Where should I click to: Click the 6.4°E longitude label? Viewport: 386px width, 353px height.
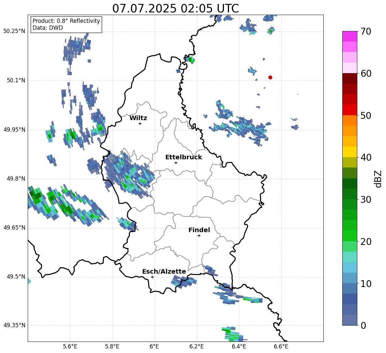pyautogui.click(x=239, y=346)
